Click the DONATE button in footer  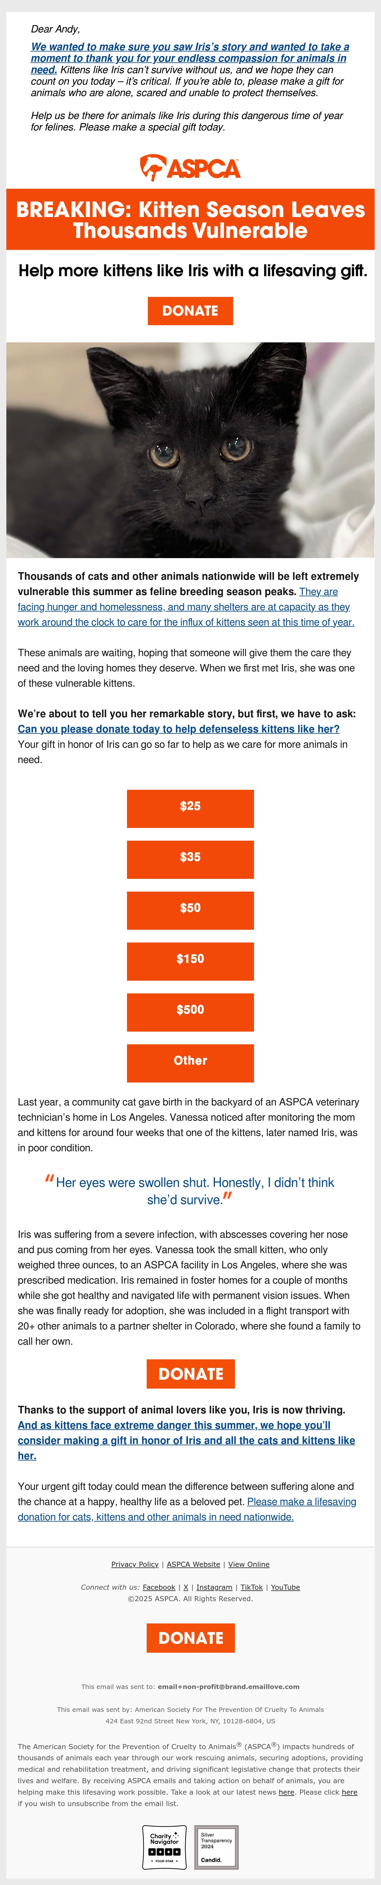190,1638
